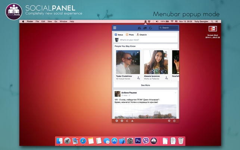The height and width of the screenshot is (150, 240).
Task: Open Notification Center icon in menubar
Action: [x=217, y=21]
